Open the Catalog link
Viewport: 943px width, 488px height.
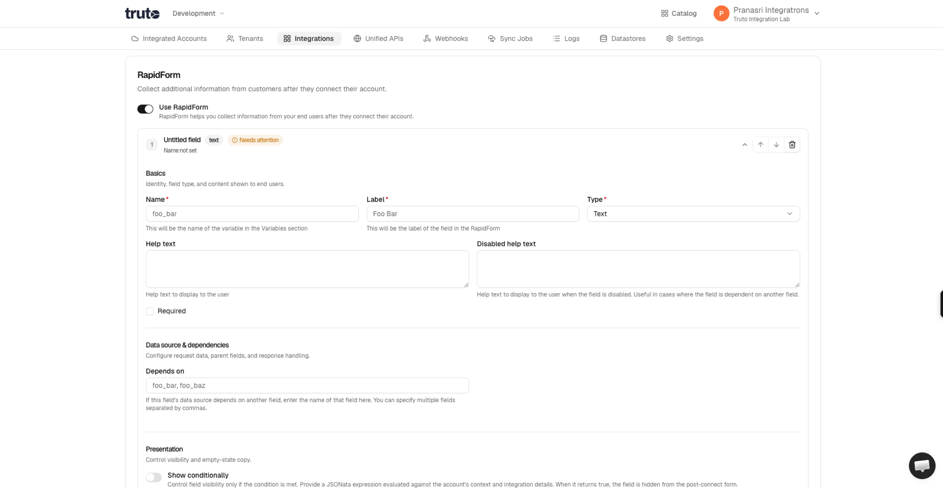pos(679,13)
